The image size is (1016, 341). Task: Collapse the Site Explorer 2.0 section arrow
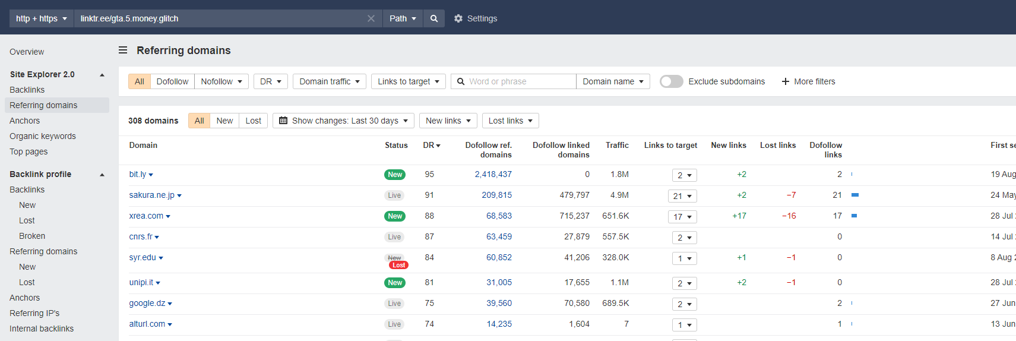(x=102, y=75)
